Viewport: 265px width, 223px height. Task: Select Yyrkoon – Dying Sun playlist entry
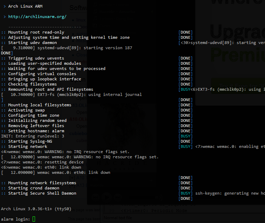pyautogui.click(x=117, y=19)
